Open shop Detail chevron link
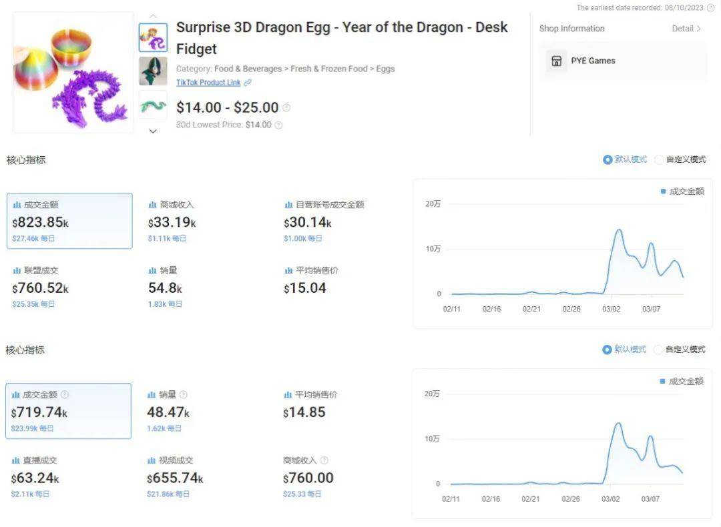Image resolution: width=721 pixels, height=527 pixels. [686, 29]
